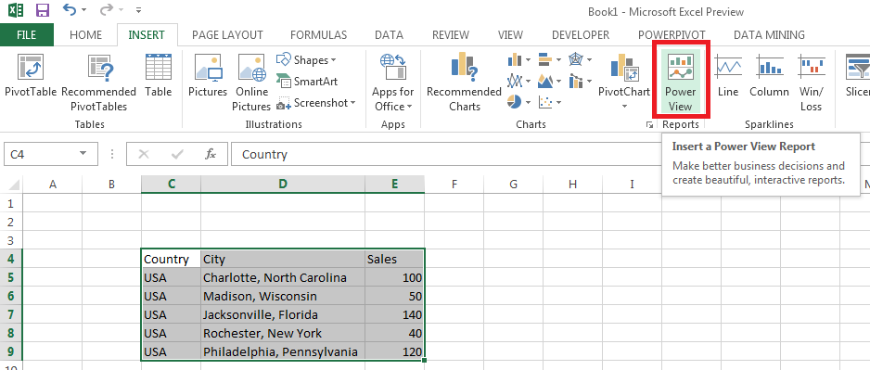The width and height of the screenshot is (870, 370).
Task: Cancel the formula bar entry
Action: click(144, 154)
